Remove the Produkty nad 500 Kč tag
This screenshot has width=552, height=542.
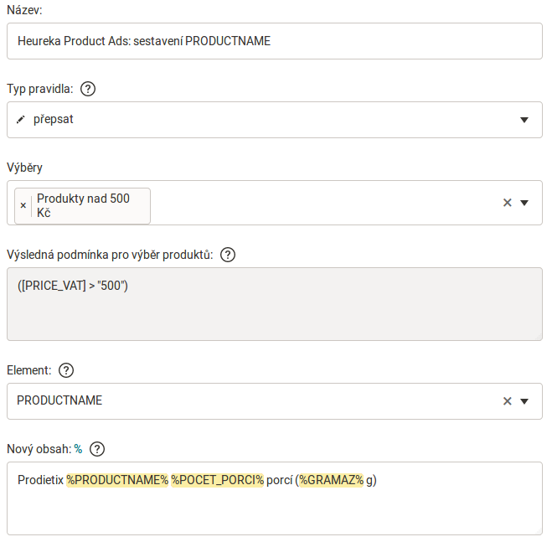click(23, 205)
